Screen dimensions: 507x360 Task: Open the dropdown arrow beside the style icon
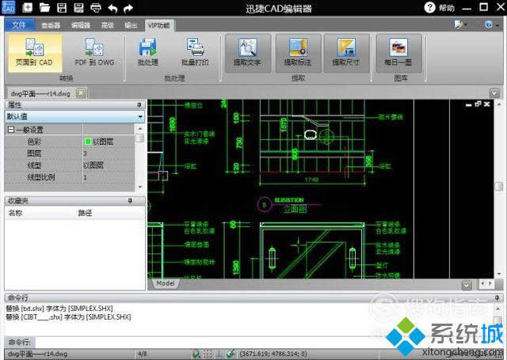point(466,25)
